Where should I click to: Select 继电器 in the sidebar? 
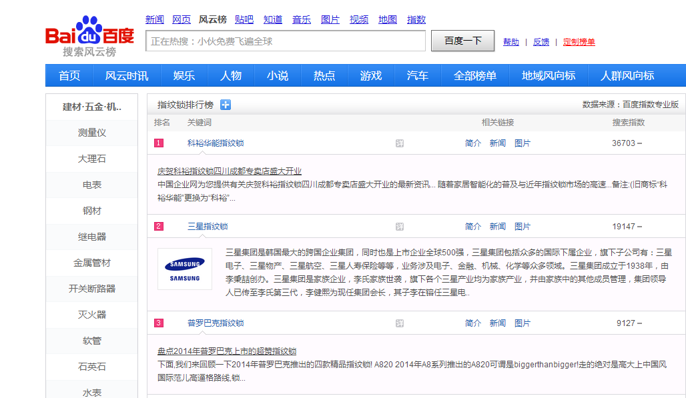[x=92, y=237]
